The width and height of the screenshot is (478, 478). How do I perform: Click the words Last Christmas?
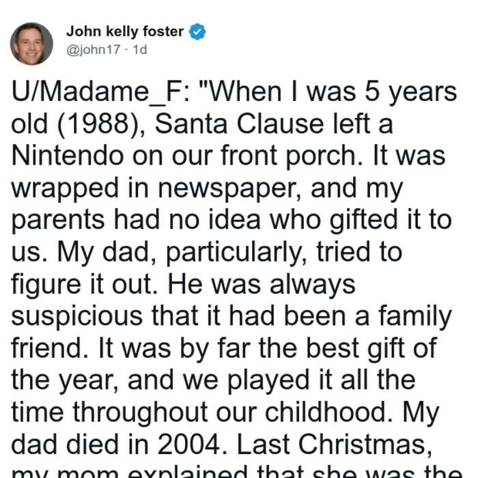pos(334,445)
